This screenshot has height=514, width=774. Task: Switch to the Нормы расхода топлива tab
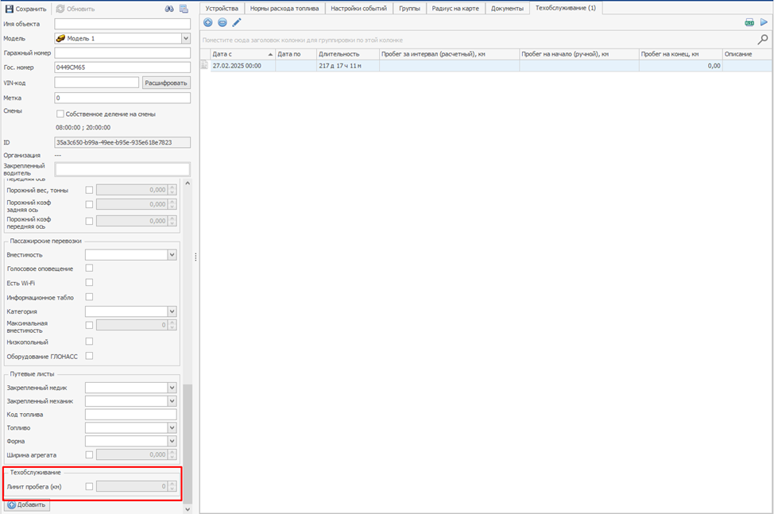coord(284,8)
